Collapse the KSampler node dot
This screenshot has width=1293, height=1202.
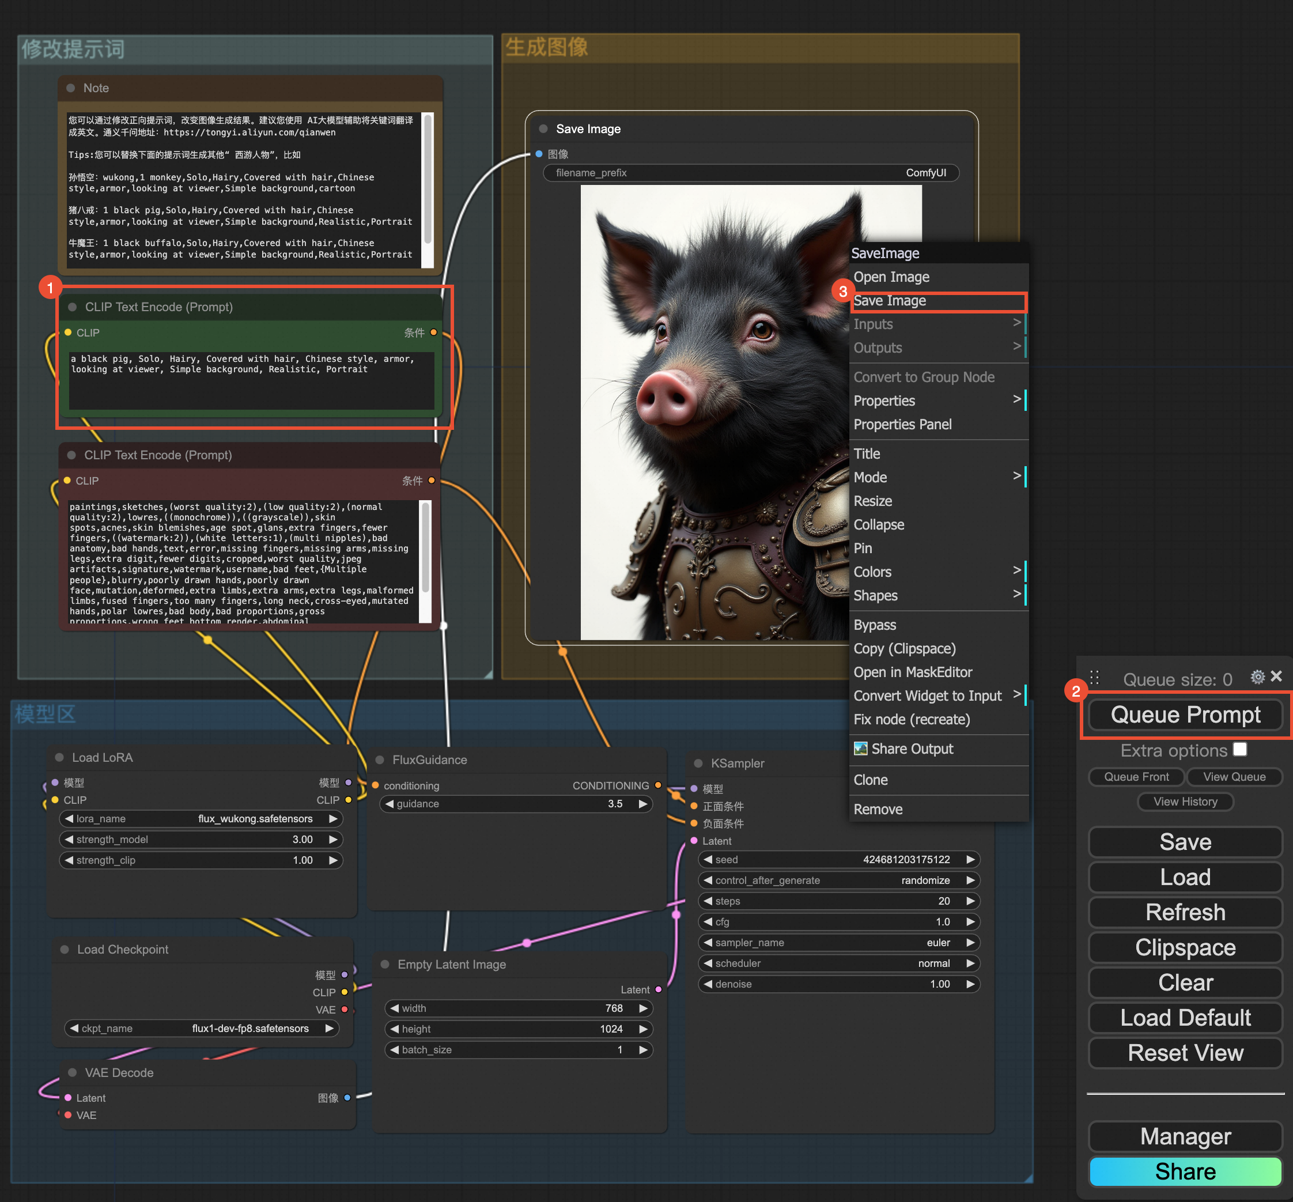(698, 763)
